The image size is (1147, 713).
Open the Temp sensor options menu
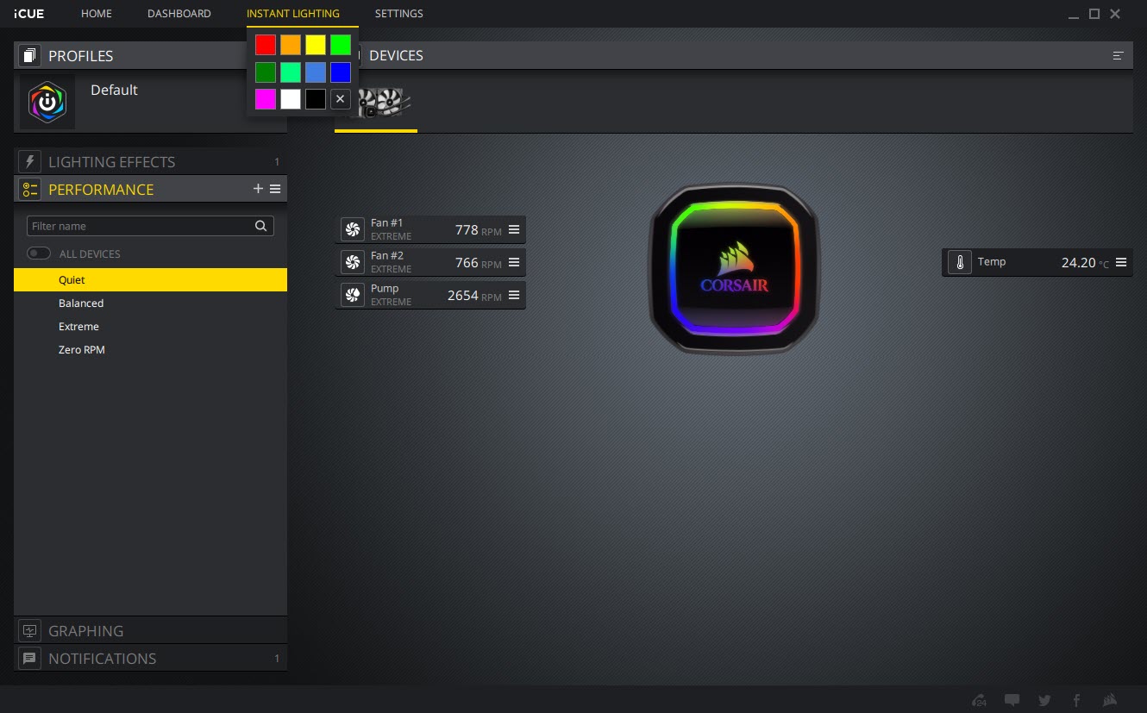(1121, 262)
